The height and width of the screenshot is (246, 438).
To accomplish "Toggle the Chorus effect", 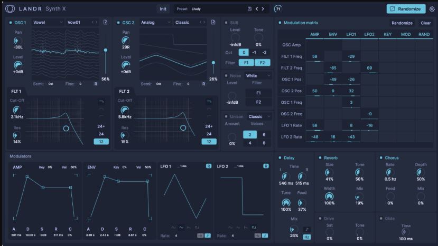I will [x=381, y=158].
